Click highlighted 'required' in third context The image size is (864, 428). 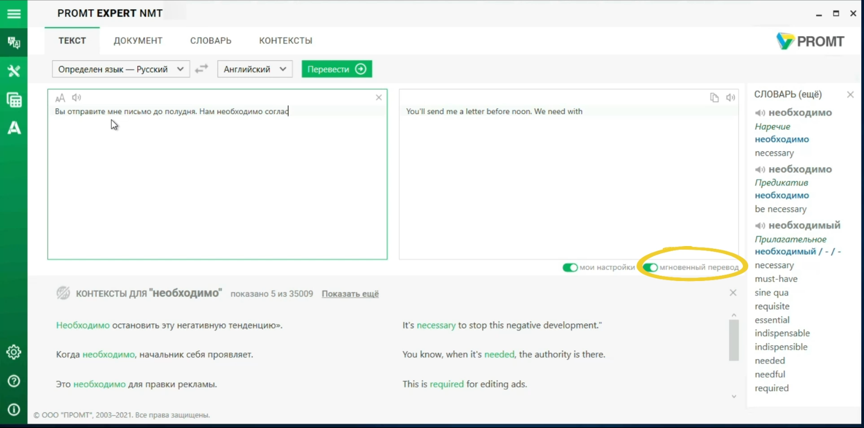point(446,384)
